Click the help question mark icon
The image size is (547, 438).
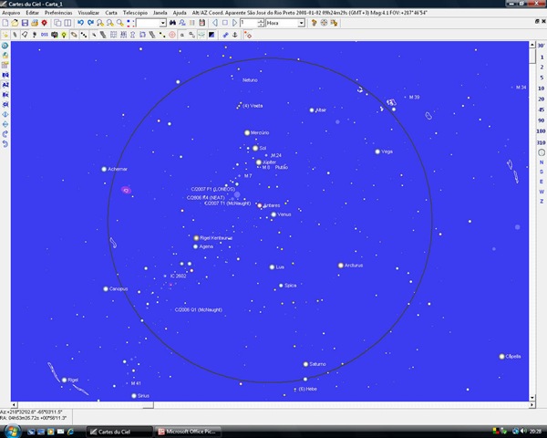point(314,23)
